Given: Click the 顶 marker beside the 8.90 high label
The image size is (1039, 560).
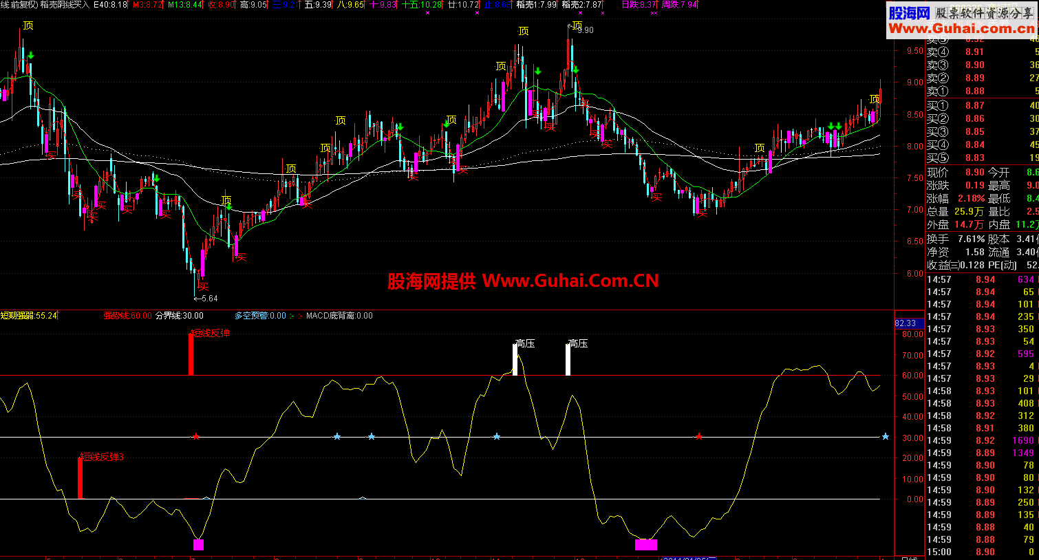Looking at the screenshot, I should coord(577,26).
